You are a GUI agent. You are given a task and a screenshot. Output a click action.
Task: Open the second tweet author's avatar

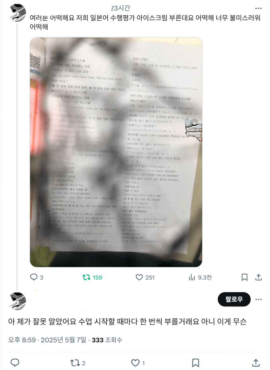point(18,301)
